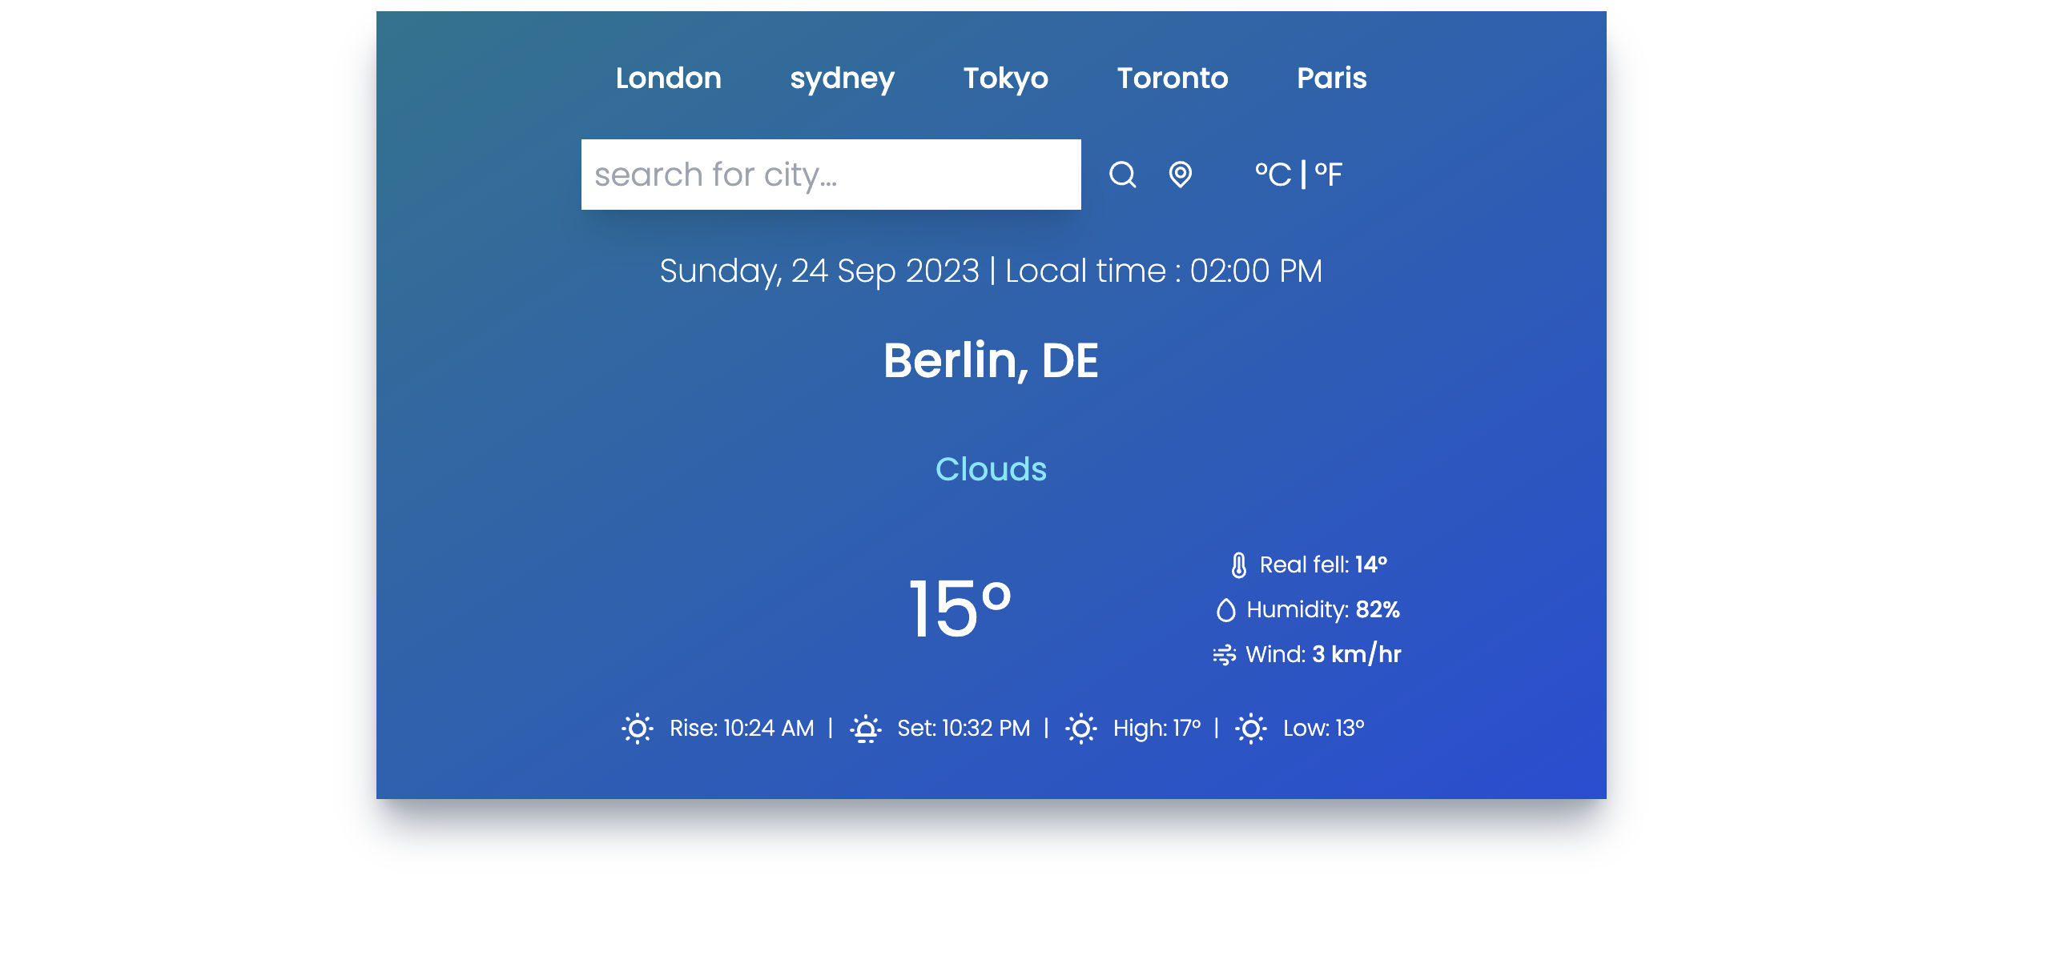Click the Clouds condition label

[x=991, y=469]
